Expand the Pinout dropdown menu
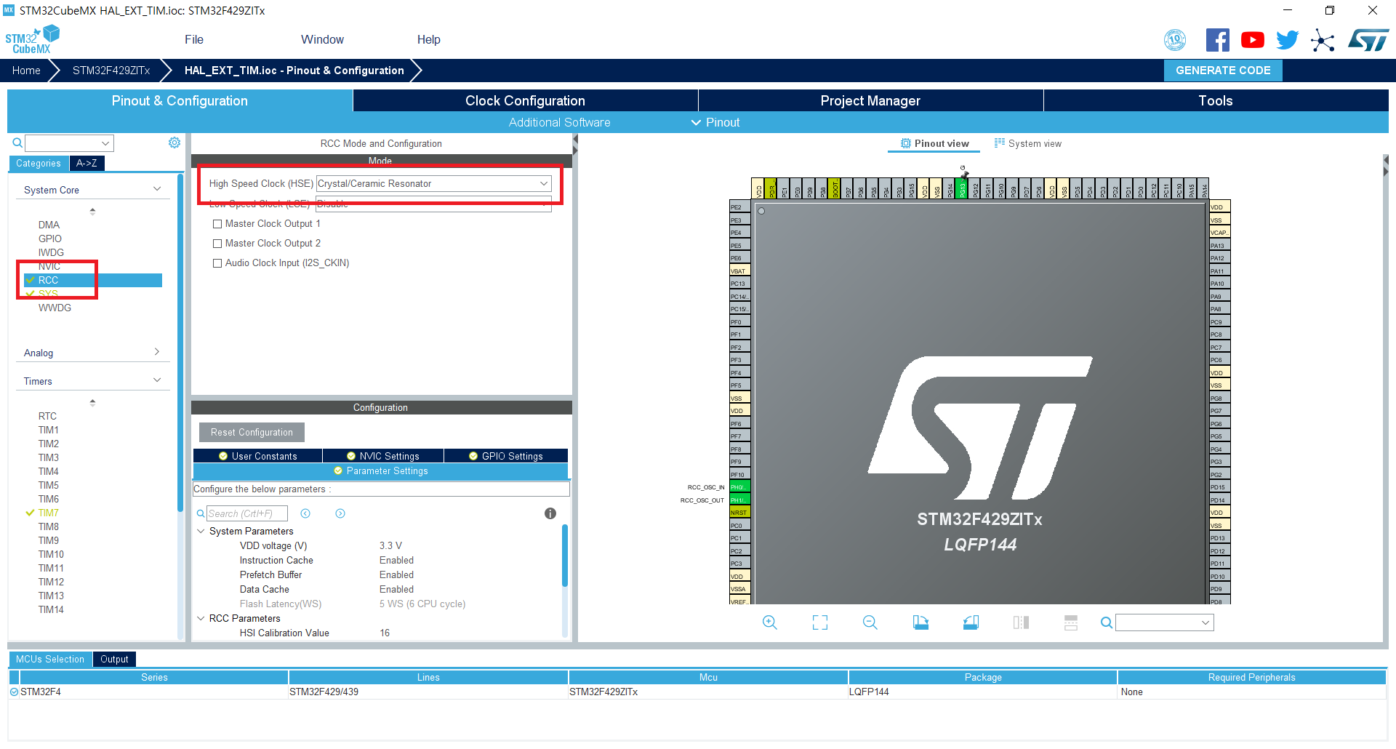1396x749 pixels. point(715,122)
